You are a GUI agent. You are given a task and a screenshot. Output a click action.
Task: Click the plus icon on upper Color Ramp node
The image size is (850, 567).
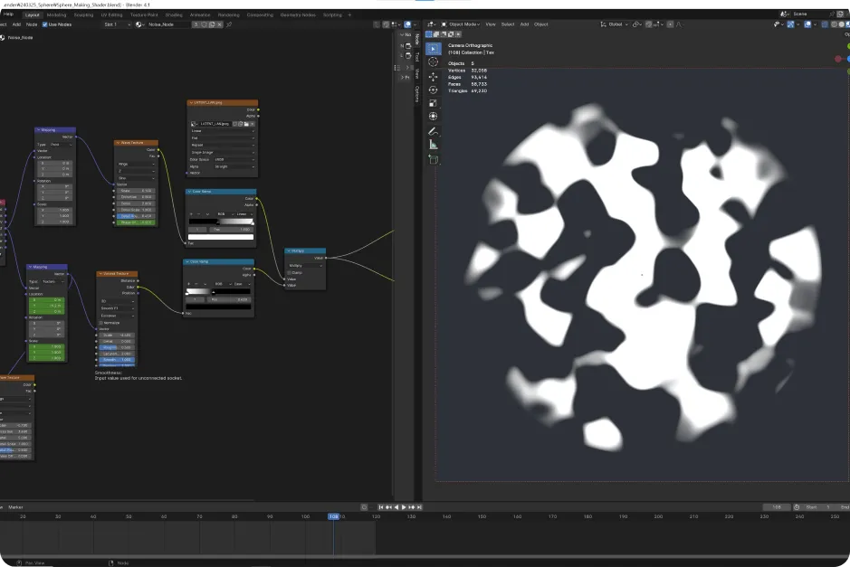191,214
